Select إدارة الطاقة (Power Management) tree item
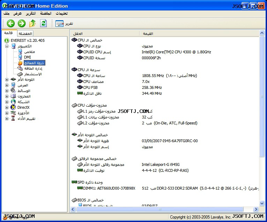The height and width of the screenshot is (222, 267). click(x=33, y=69)
